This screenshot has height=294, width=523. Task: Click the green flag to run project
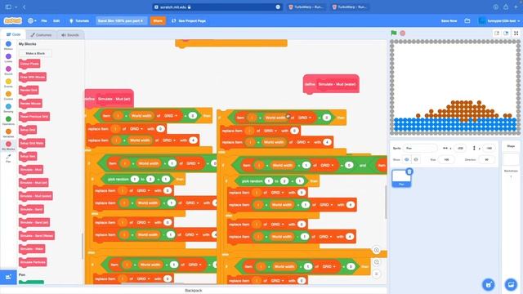[394, 33]
